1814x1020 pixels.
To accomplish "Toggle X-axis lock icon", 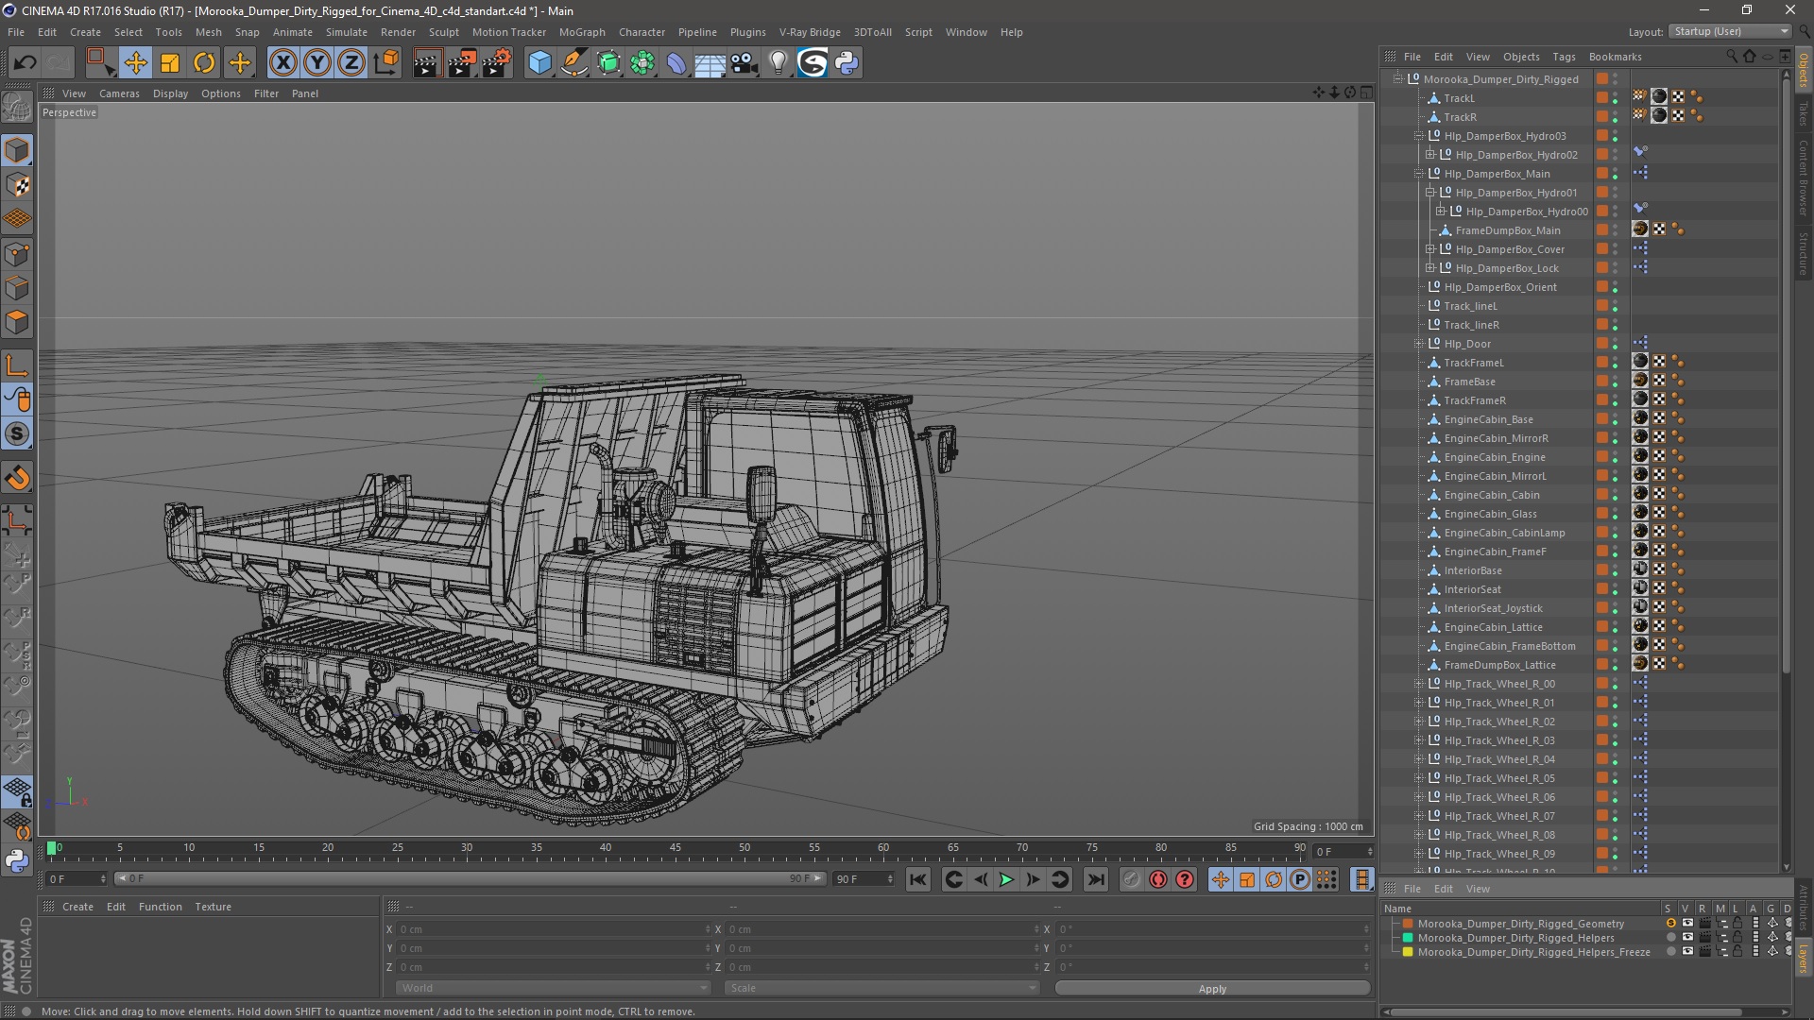I will 282,63.
